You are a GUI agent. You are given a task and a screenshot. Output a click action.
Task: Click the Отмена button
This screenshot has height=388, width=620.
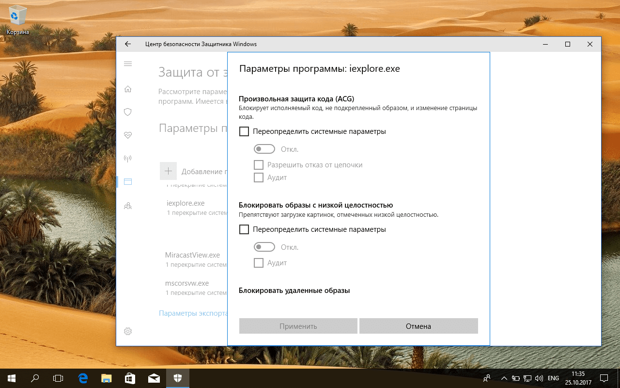pos(418,326)
